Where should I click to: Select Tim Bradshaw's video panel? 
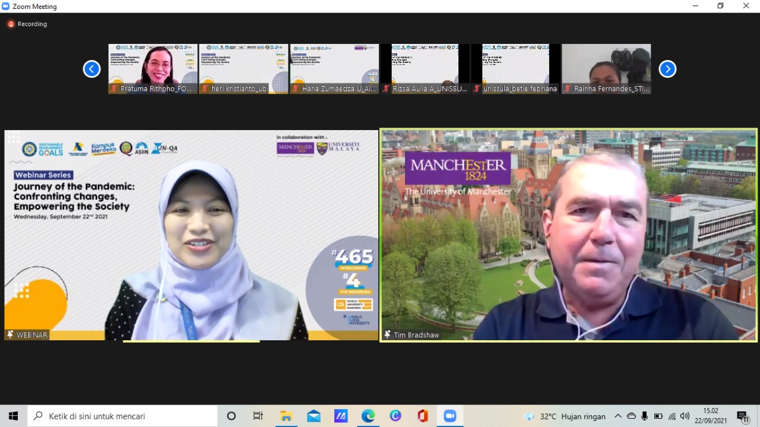pyautogui.click(x=568, y=235)
